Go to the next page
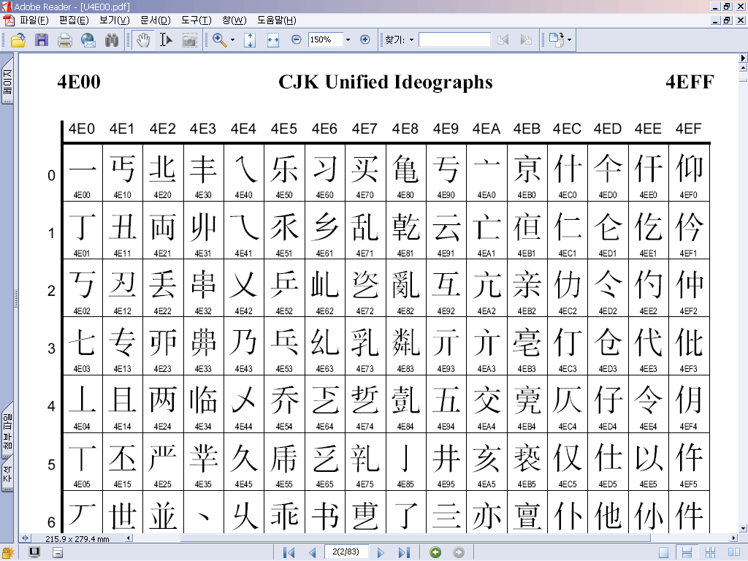748x561 pixels. (381, 552)
